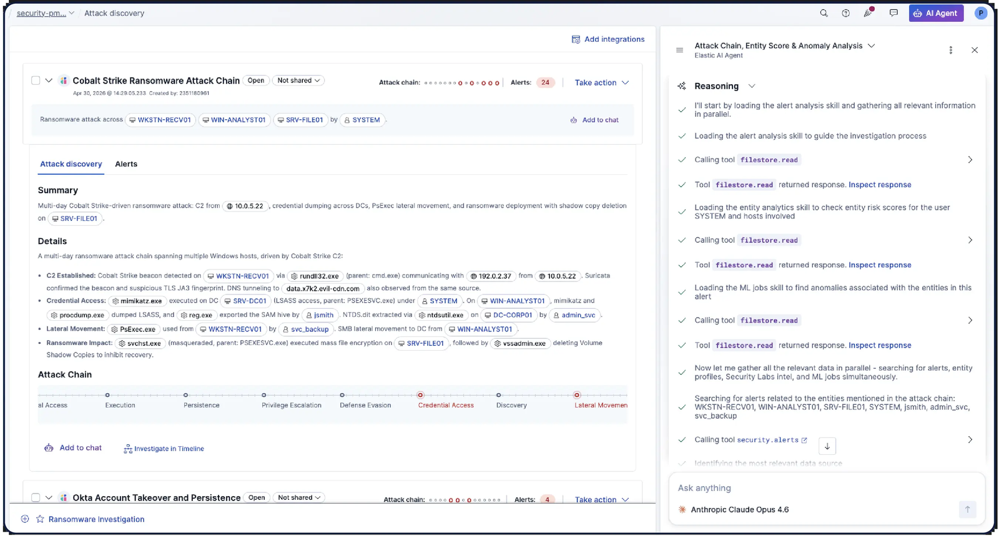Click jsmith user badge
The height and width of the screenshot is (536, 999).
pos(320,315)
